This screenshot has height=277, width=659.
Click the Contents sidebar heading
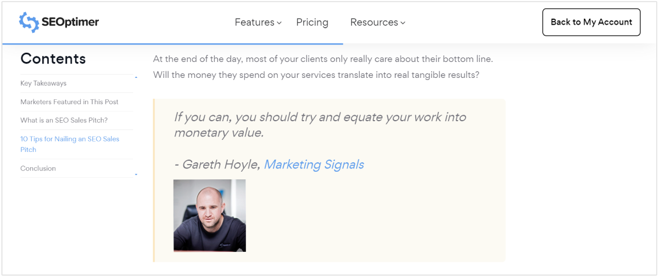pyautogui.click(x=53, y=59)
